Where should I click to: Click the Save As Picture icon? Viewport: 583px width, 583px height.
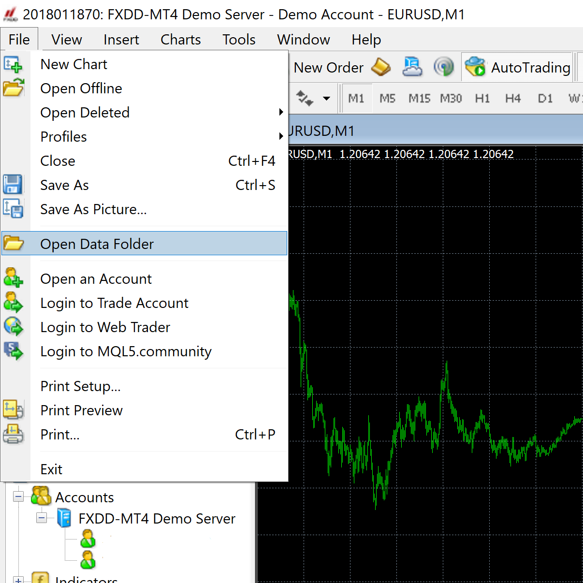(13, 208)
